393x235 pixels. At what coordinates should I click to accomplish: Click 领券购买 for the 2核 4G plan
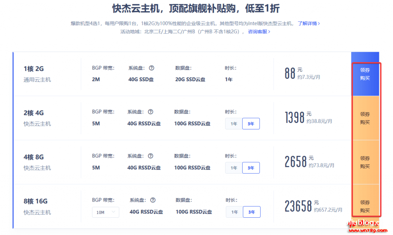(x=365, y=118)
